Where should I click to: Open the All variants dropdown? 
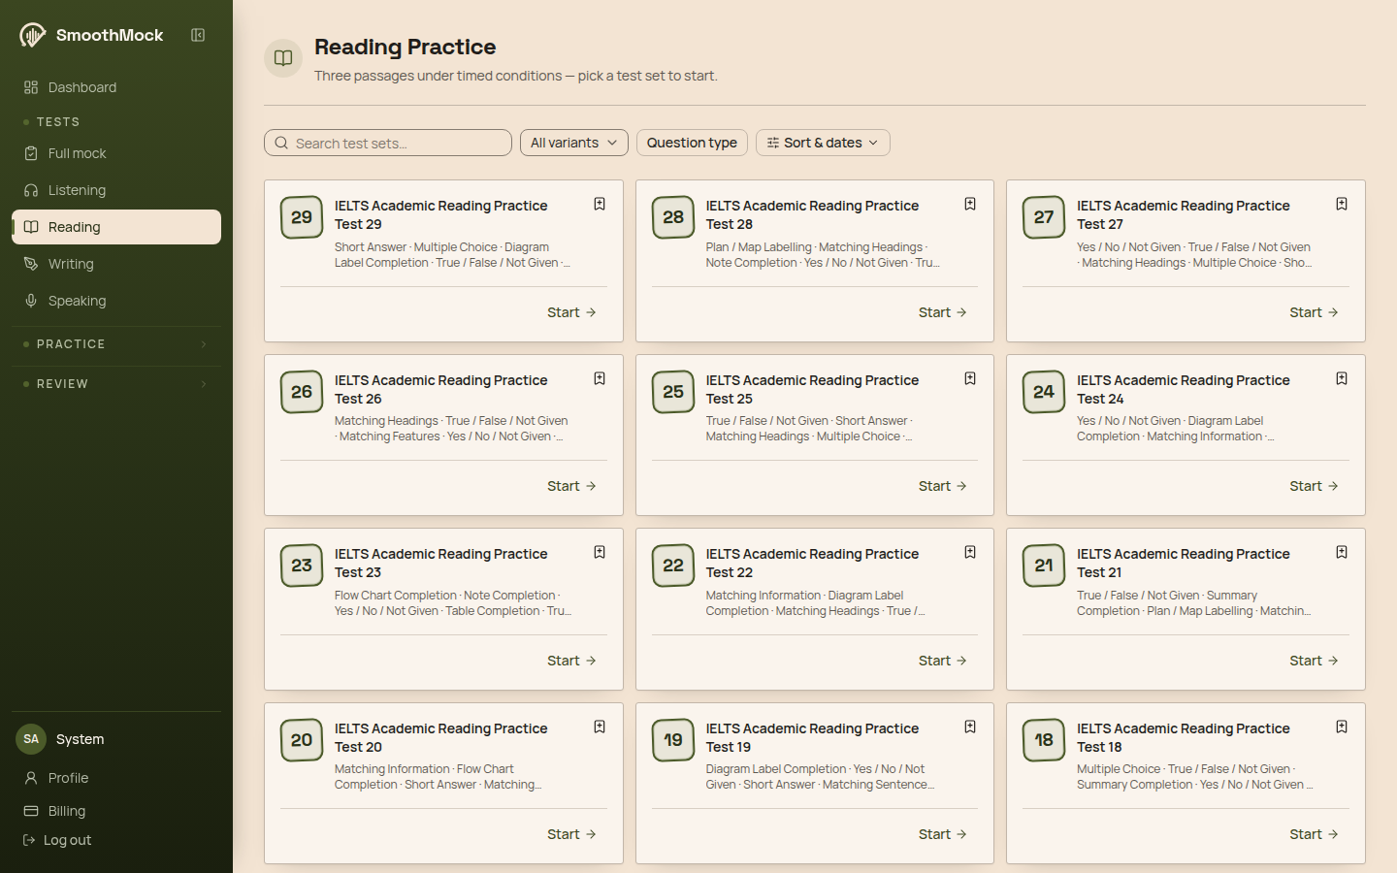pos(574,143)
